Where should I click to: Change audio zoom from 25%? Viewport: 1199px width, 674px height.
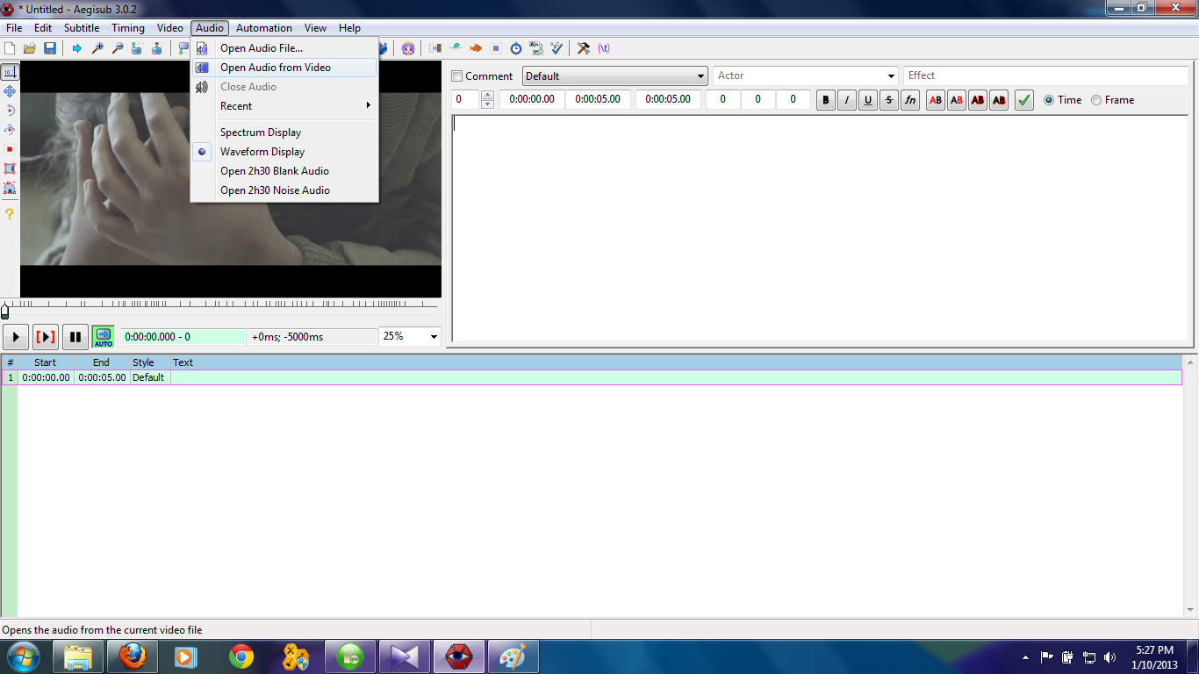tap(409, 337)
